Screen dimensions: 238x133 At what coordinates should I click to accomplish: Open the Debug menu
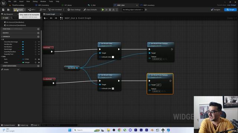pyautogui.click(x=35, y=1)
